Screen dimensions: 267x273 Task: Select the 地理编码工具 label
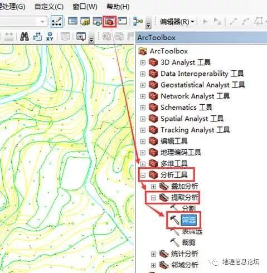[x=181, y=153]
